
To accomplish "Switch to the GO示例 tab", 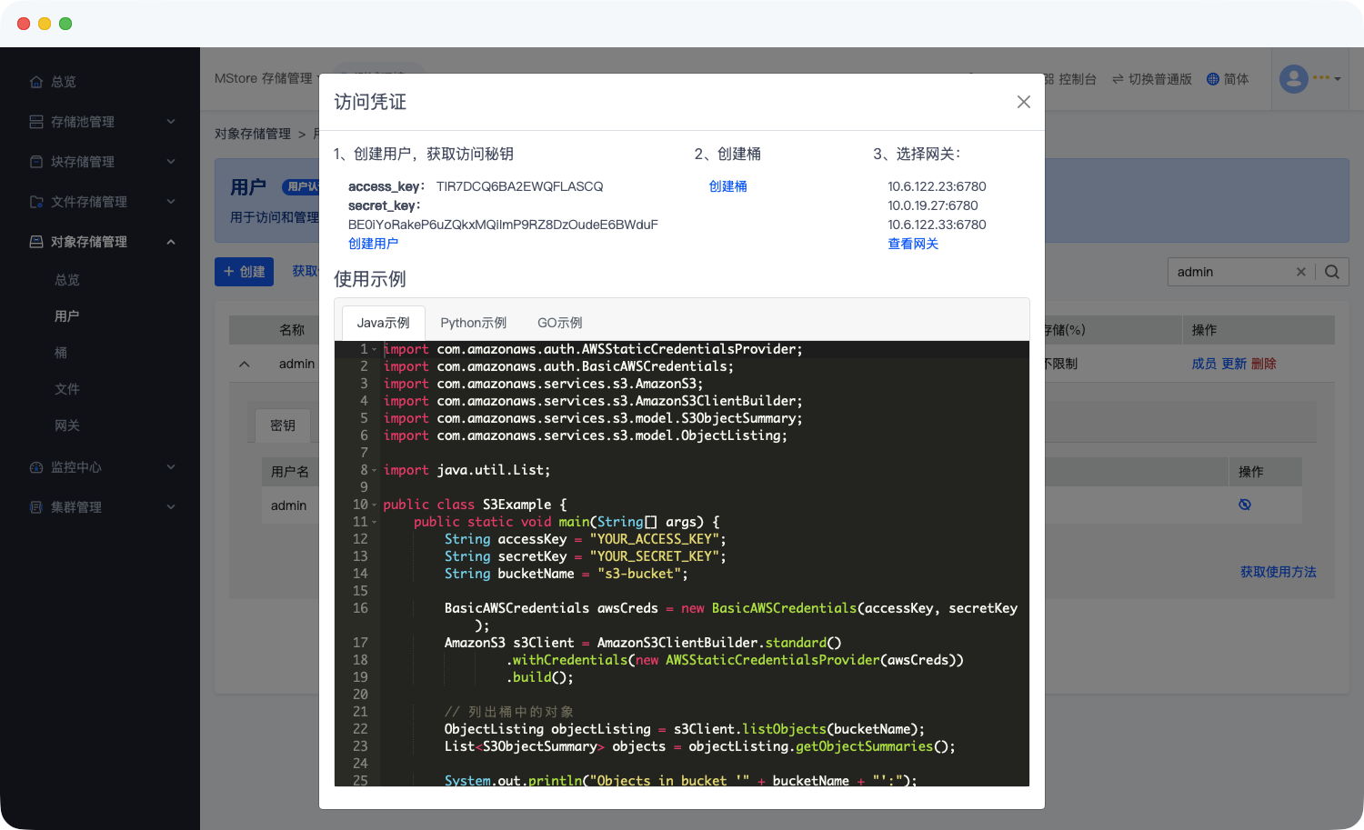I will (x=559, y=323).
